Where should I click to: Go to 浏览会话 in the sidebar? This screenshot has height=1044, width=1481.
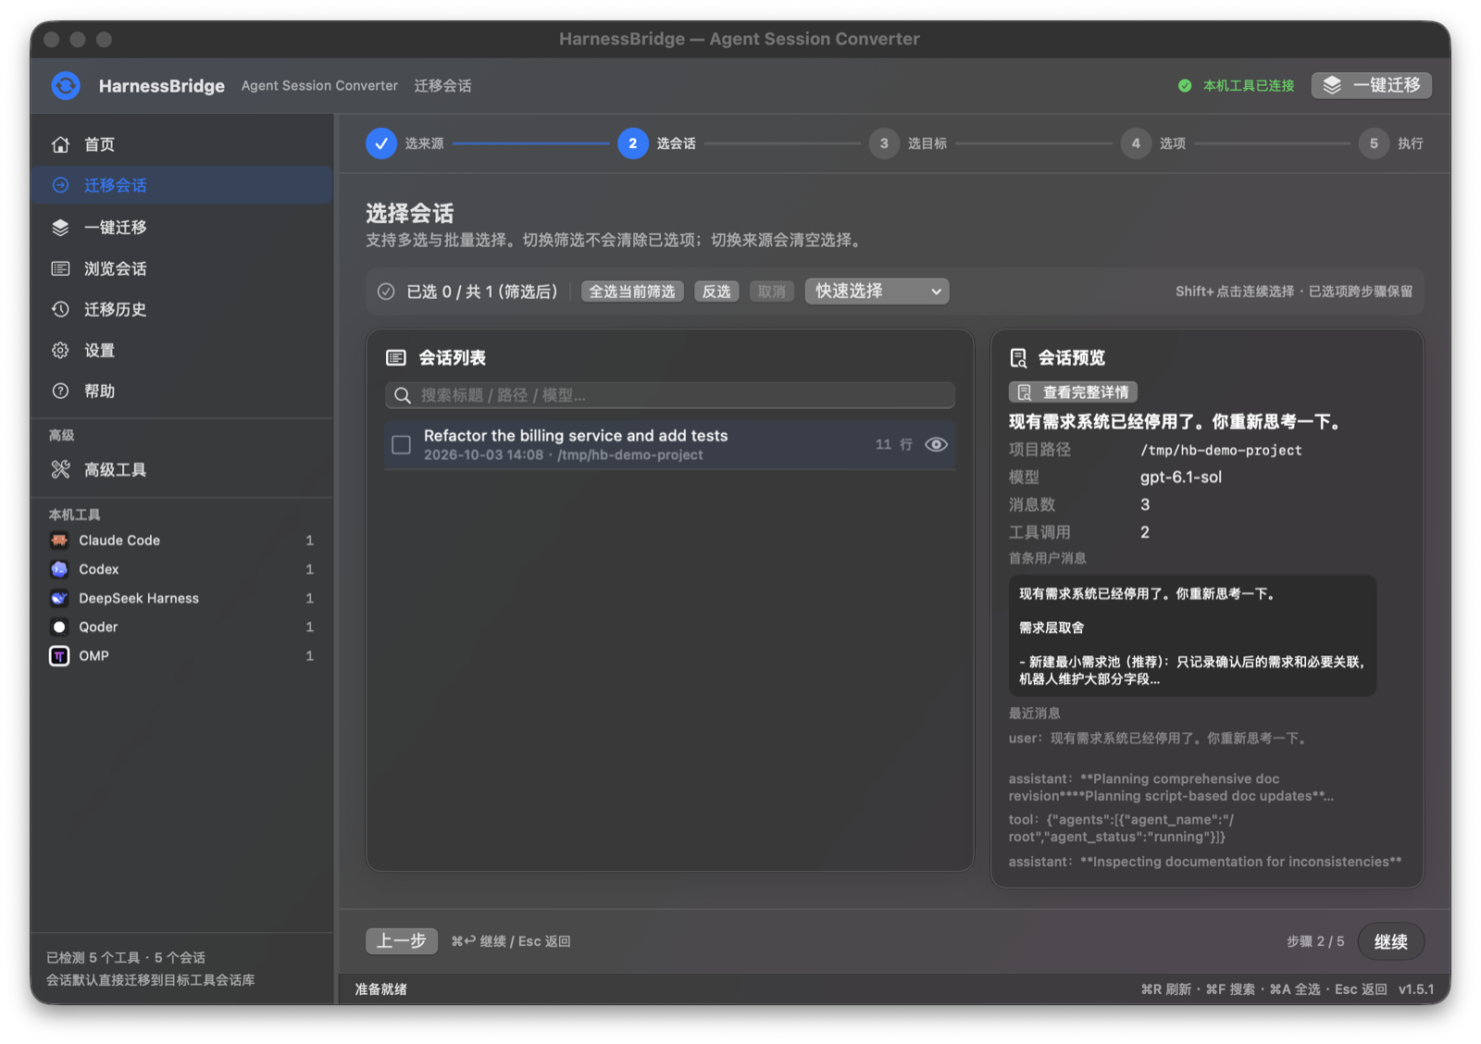182,268
